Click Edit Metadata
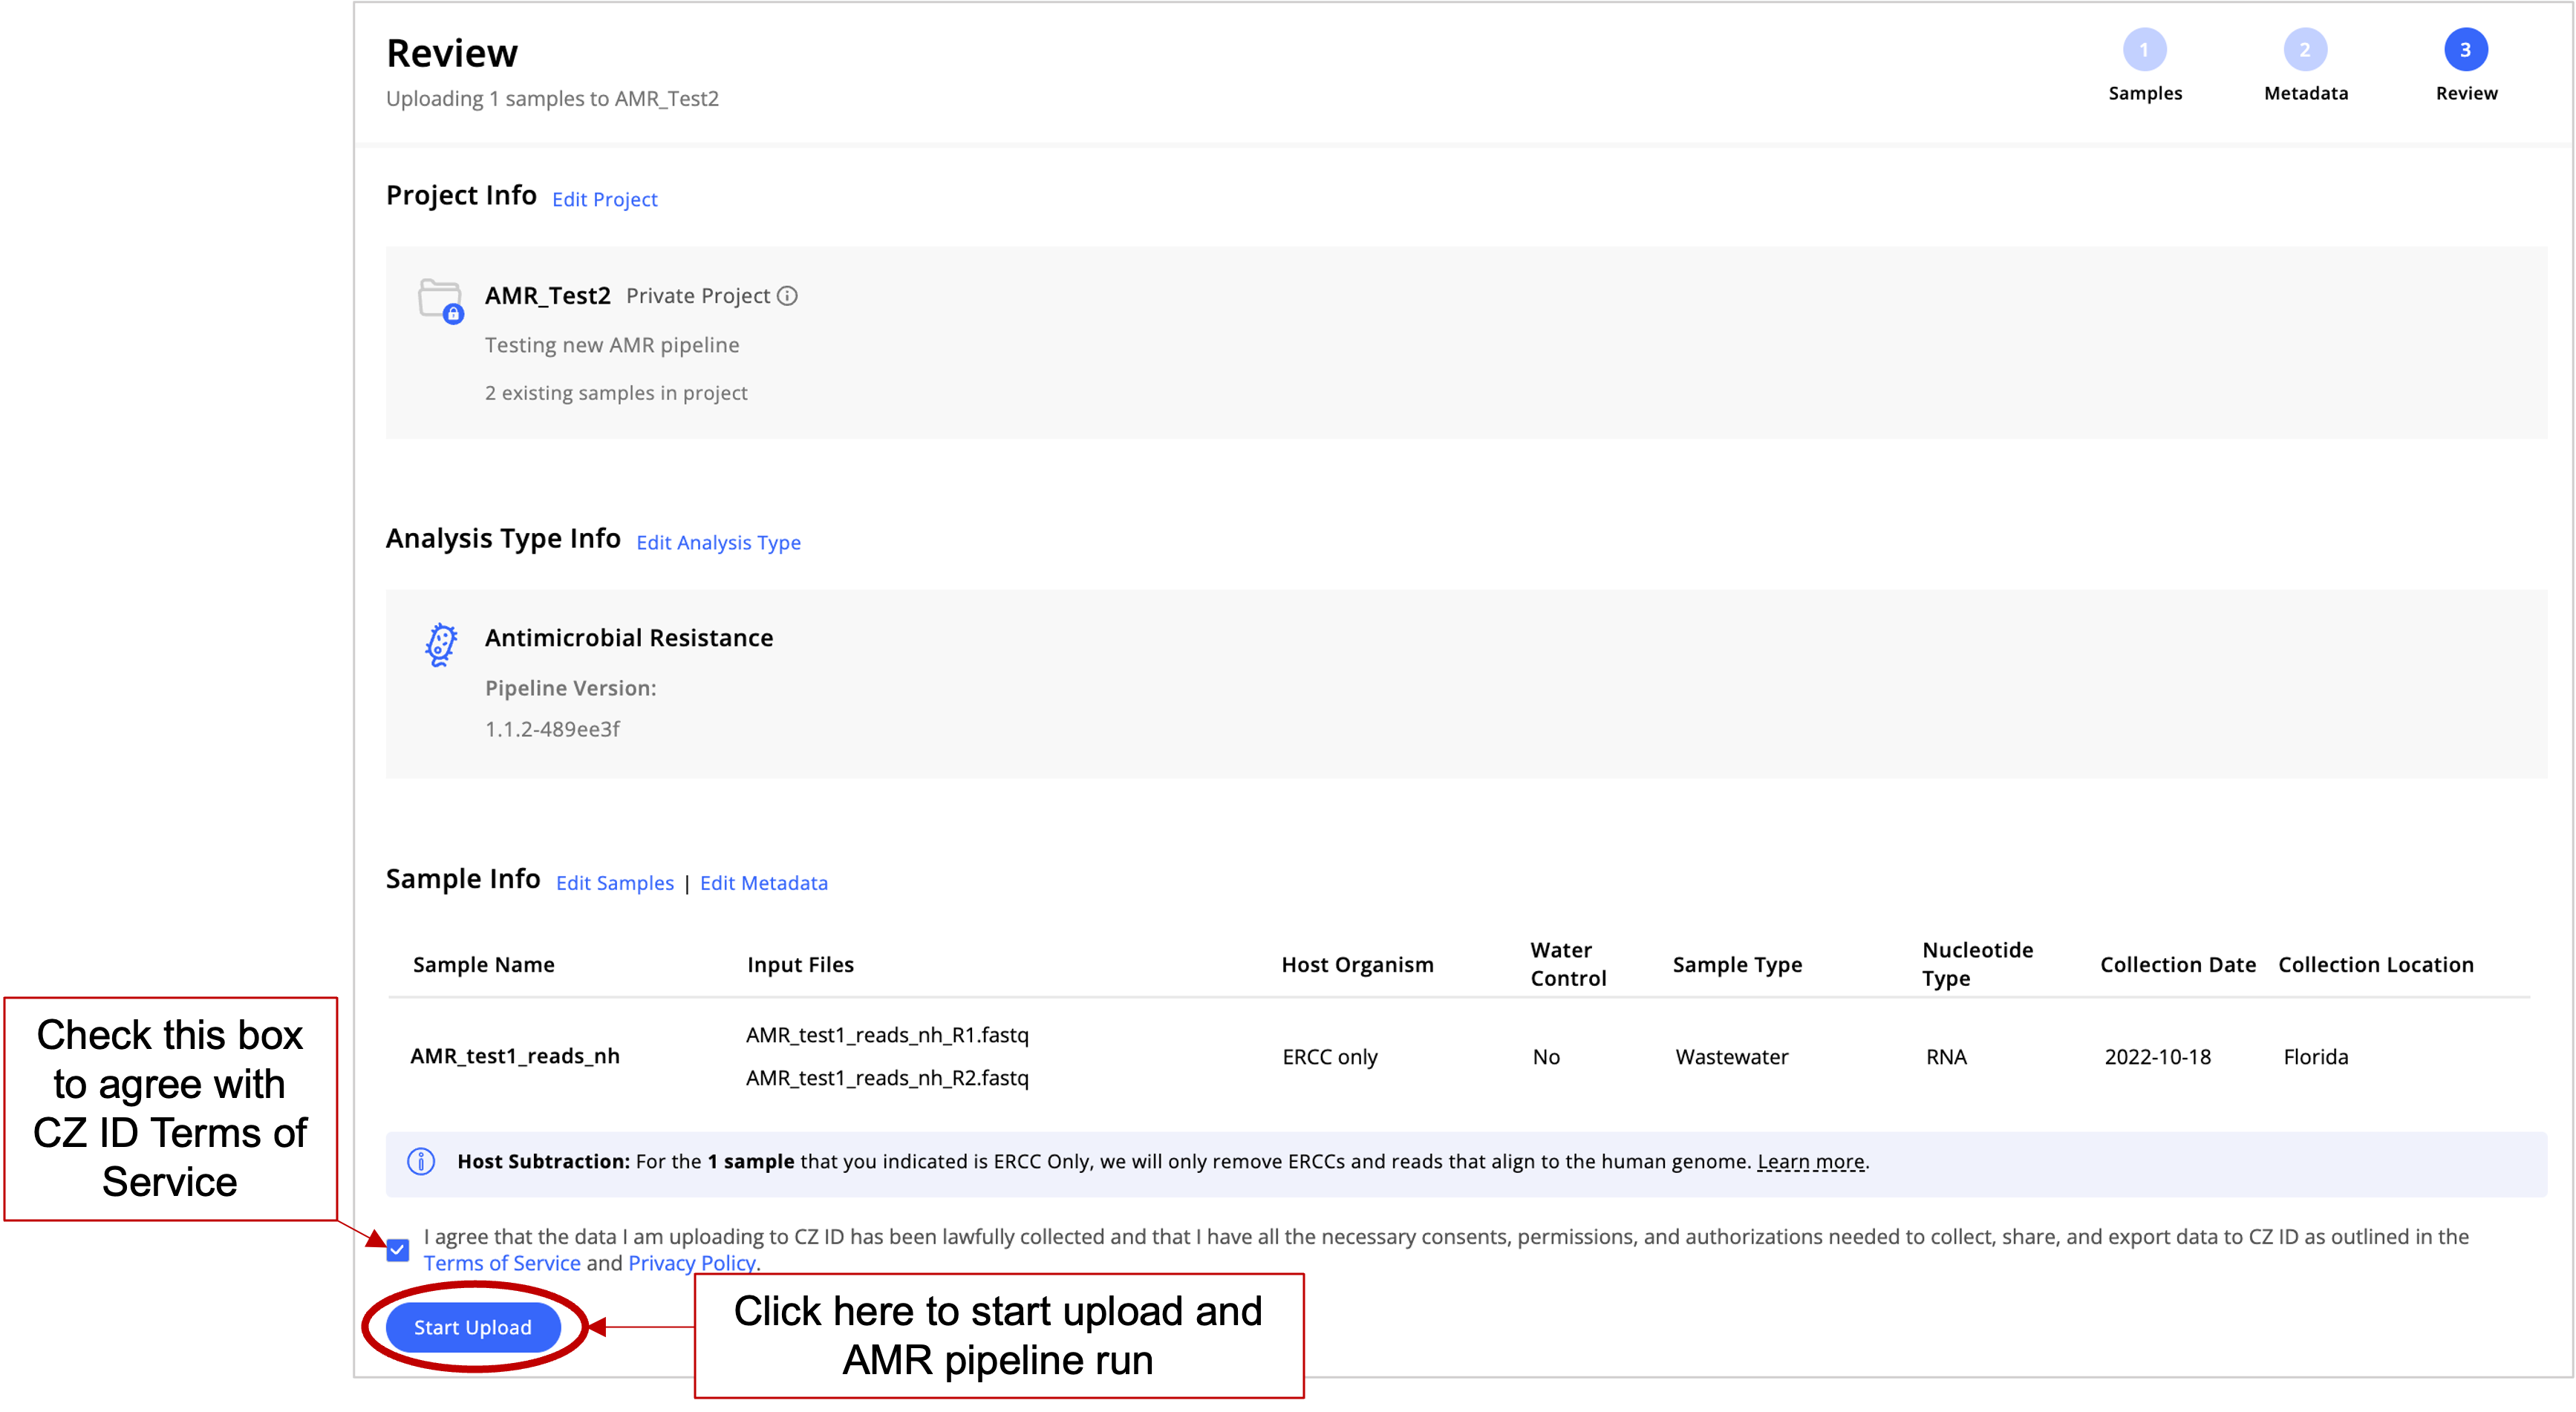The image size is (2576, 1412). tap(763, 883)
